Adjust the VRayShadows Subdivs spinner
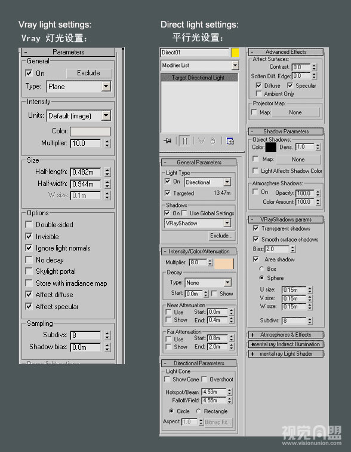This screenshot has height=452, width=351. (310, 320)
